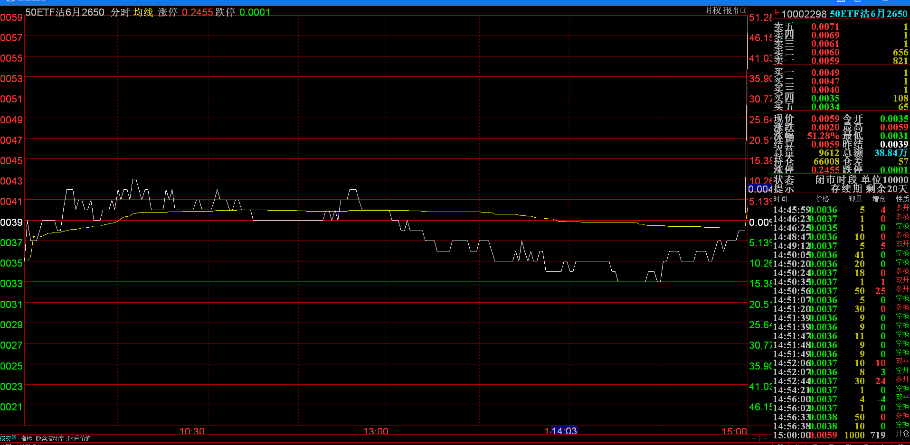Screen dimensions: 910x445
Task: Click the plus zoom button under the chart
Action: pos(754,438)
